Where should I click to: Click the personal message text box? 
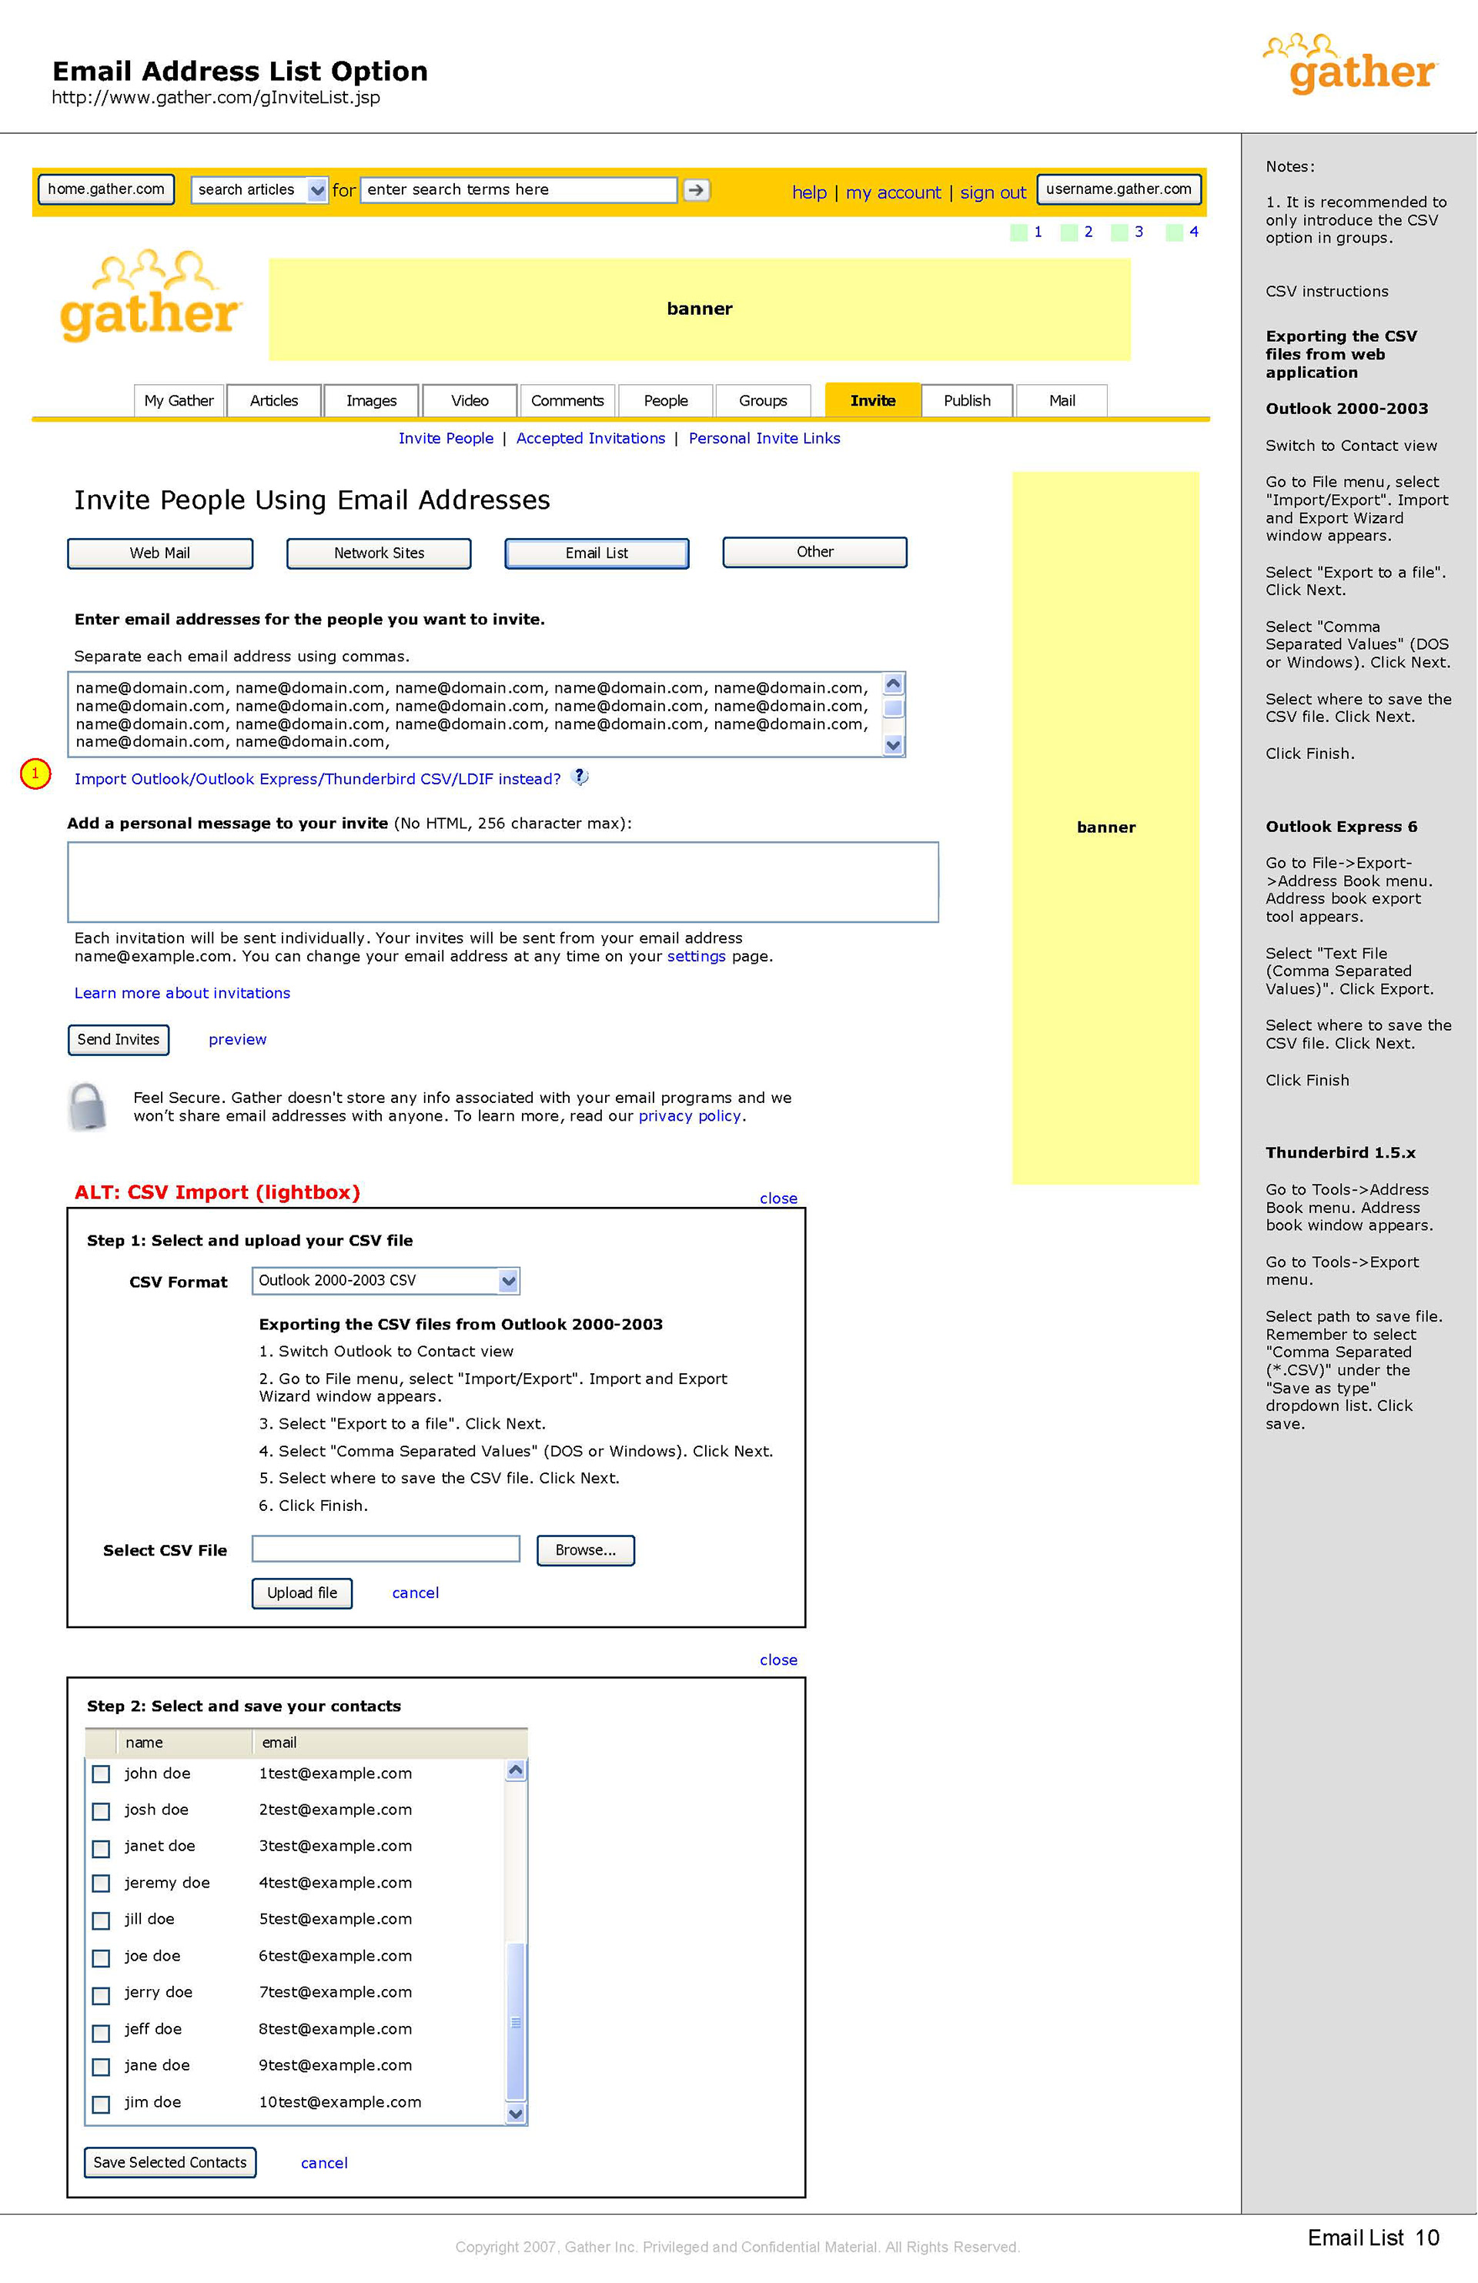coord(503,881)
